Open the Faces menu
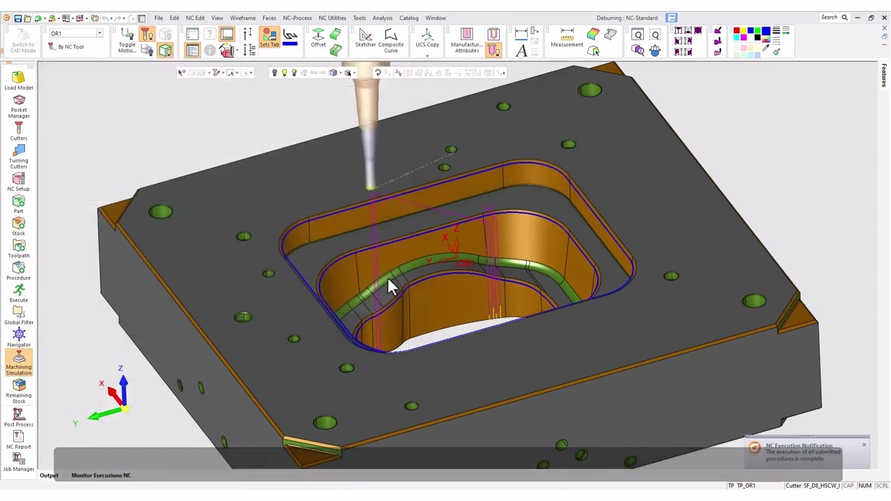This screenshot has height=501, width=891. point(269,18)
